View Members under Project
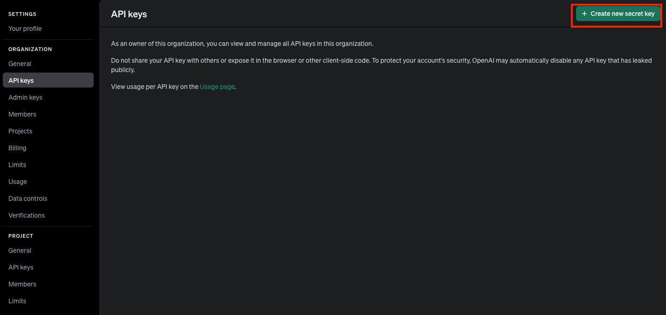This screenshot has height=315, width=666. (22, 284)
